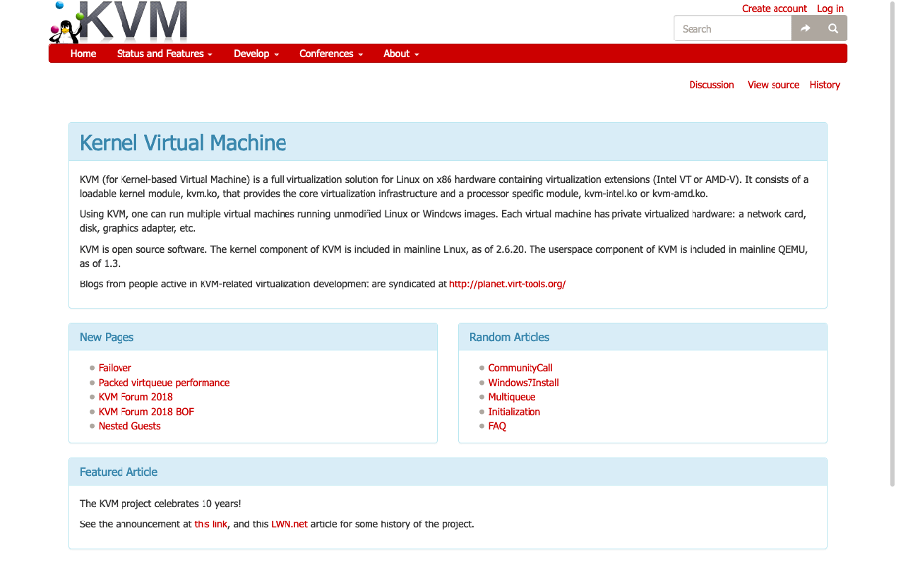Expand the Conferences dropdown menu
The image size is (897, 561).
coord(331,53)
